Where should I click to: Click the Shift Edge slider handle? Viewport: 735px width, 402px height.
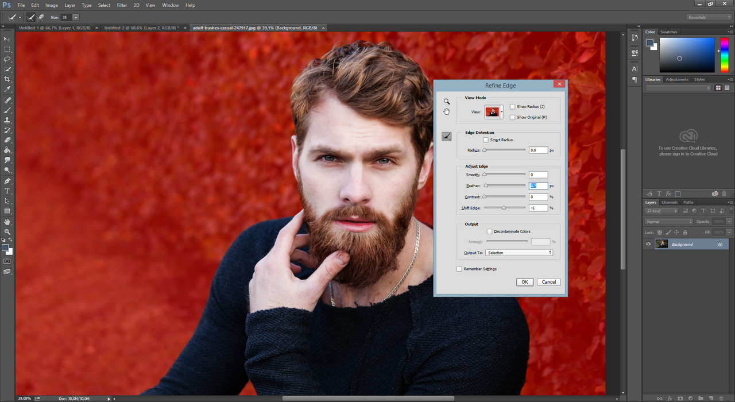click(504, 208)
